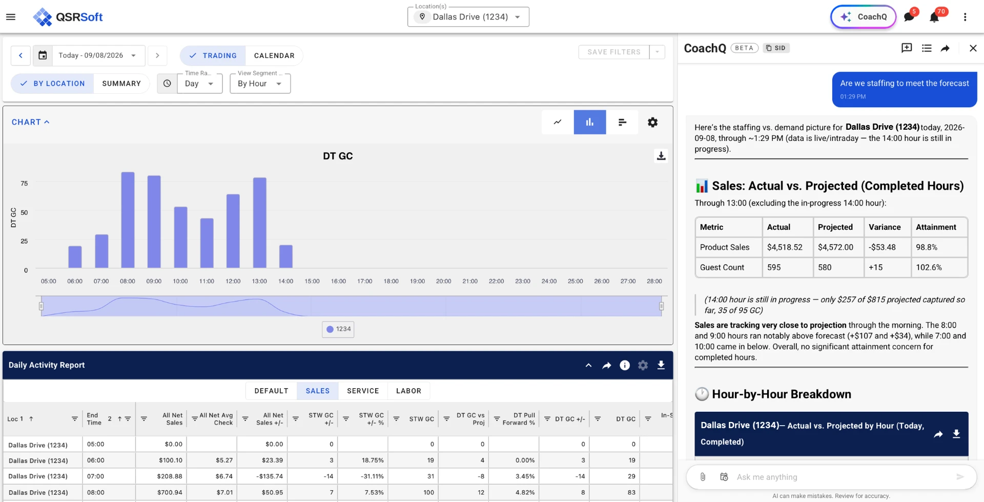Go to previous date with left arrow
The image size is (984, 502).
click(x=20, y=55)
